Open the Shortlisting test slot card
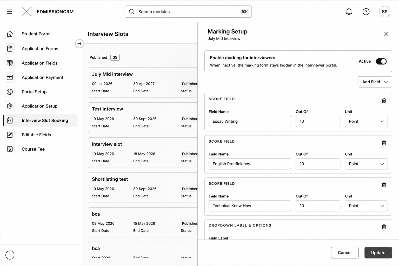 click(x=143, y=188)
